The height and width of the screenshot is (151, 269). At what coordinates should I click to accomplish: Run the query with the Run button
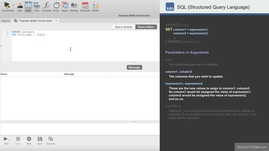pyautogui.click(x=6, y=141)
